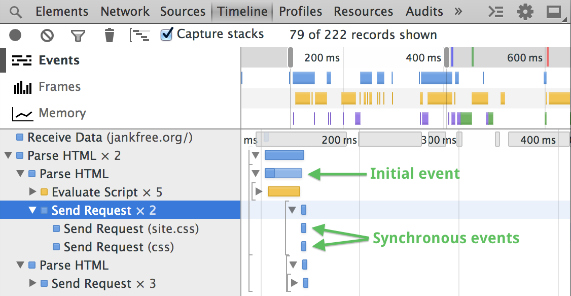571x296 pixels.
Task: Clear the timeline recording
Action: [x=47, y=35]
